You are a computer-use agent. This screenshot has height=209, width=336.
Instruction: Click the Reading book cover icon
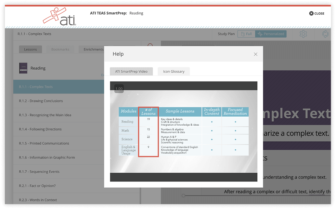(x=23, y=68)
